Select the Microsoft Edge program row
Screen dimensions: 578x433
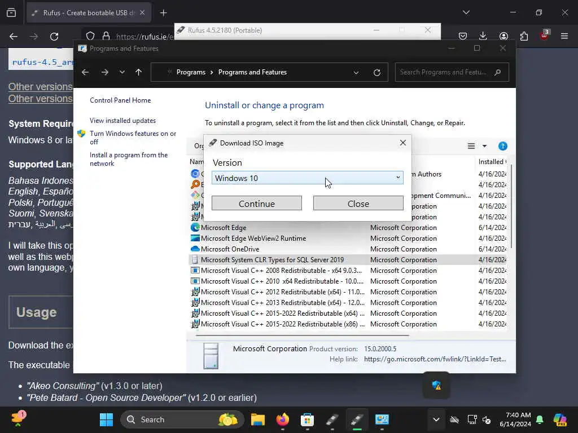(x=348, y=228)
